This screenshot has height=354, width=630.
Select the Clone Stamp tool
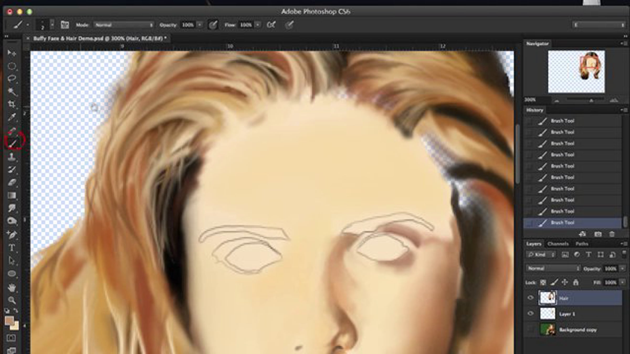(12, 157)
